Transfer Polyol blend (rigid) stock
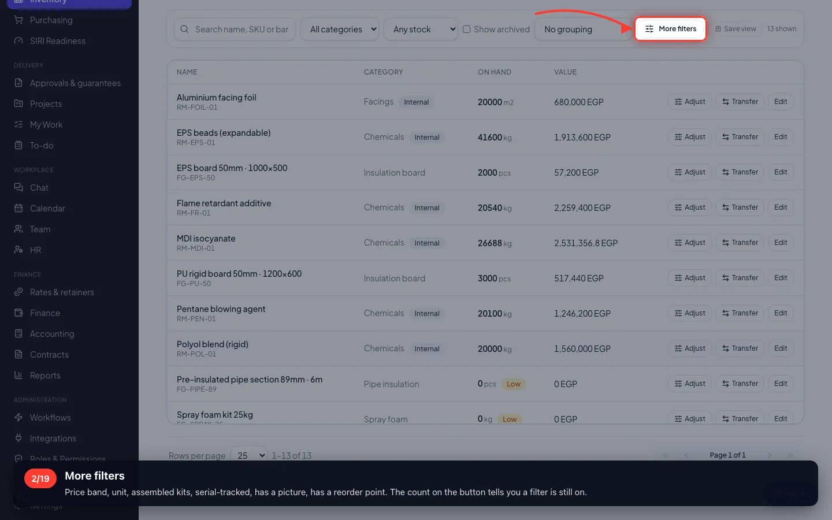This screenshot has width=832, height=520. (740, 348)
